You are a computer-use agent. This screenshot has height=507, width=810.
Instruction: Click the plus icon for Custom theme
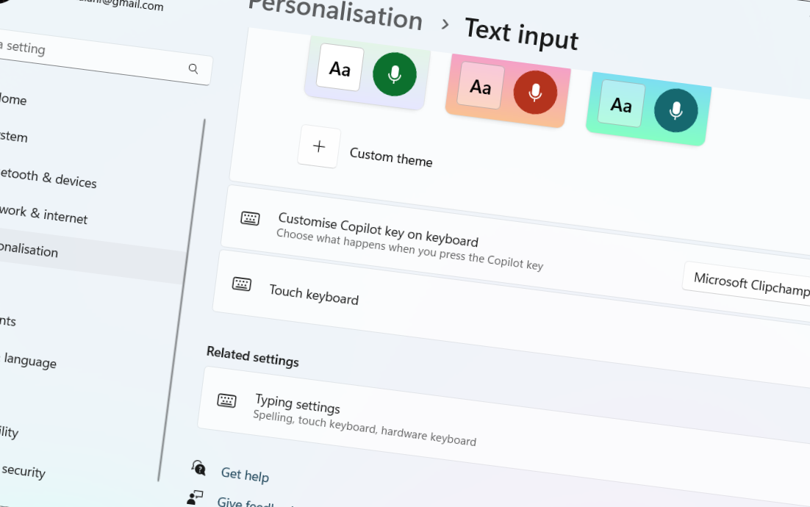pyautogui.click(x=319, y=147)
